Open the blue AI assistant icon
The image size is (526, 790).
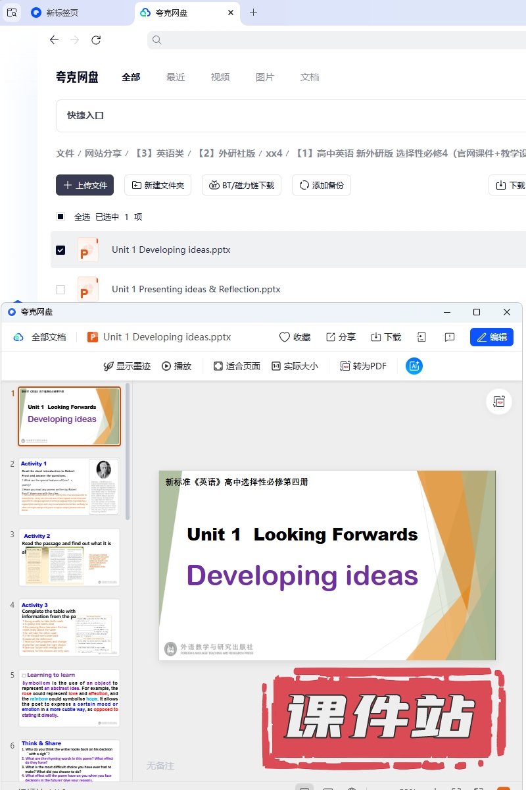(414, 366)
